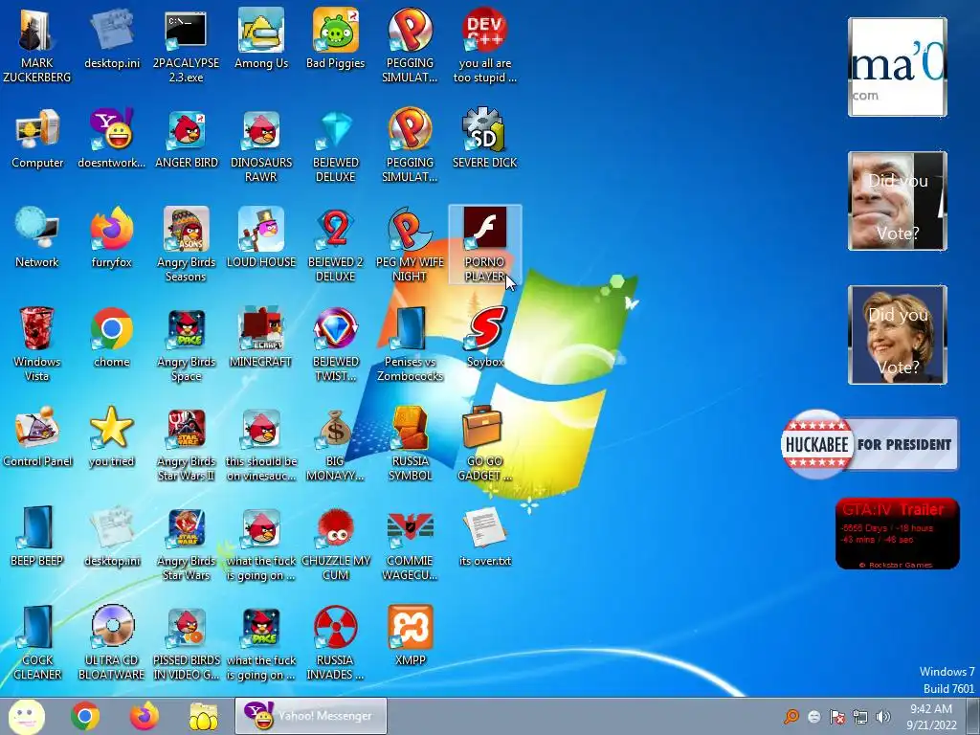Launch the 2PACALYPSE 2.3.exe shortcut
Image resolution: width=980 pixels, height=735 pixels.
coord(186,45)
